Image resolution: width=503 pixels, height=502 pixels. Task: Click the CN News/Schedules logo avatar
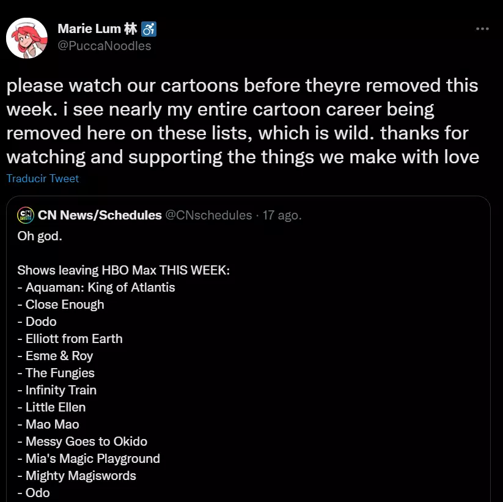click(x=26, y=215)
